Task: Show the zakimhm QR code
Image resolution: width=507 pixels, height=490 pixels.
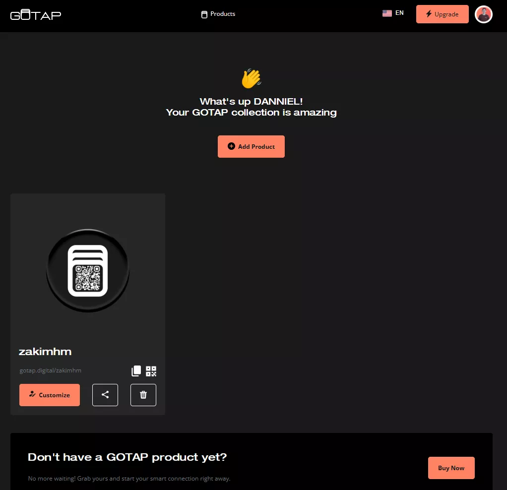Action: tap(151, 371)
